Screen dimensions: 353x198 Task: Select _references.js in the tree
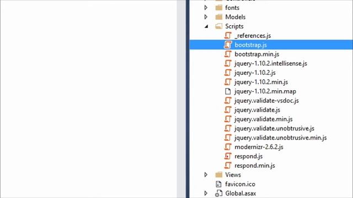pos(253,36)
